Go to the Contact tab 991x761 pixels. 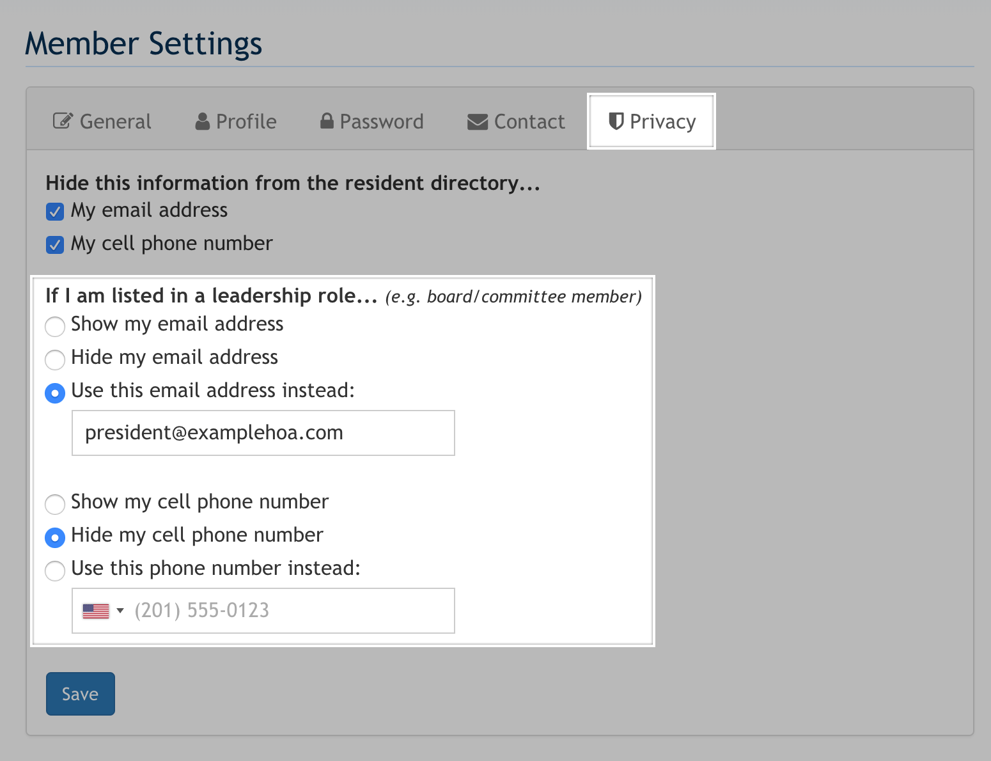[x=516, y=122]
